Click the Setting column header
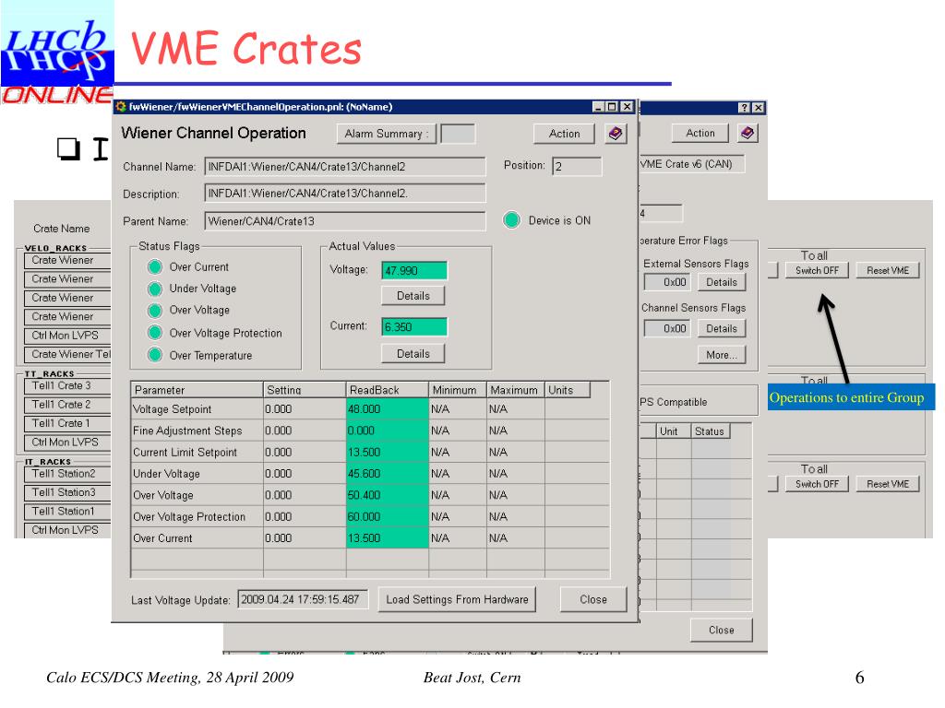 click(305, 390)
